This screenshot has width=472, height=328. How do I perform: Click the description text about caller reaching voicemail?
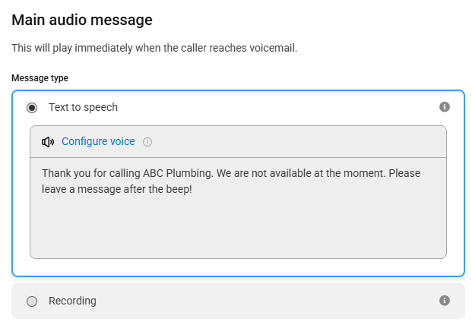(154, 48)
